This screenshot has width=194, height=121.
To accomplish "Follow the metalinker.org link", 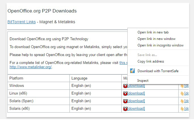I will [31, 67].
